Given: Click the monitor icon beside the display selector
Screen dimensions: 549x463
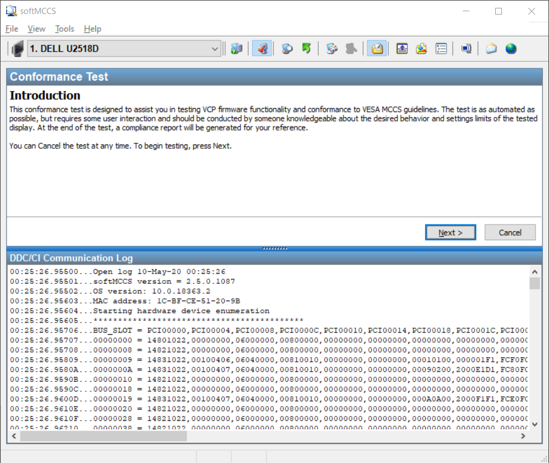Looking at the screenshot, I should pyautogui.click(x=17, y=49).
